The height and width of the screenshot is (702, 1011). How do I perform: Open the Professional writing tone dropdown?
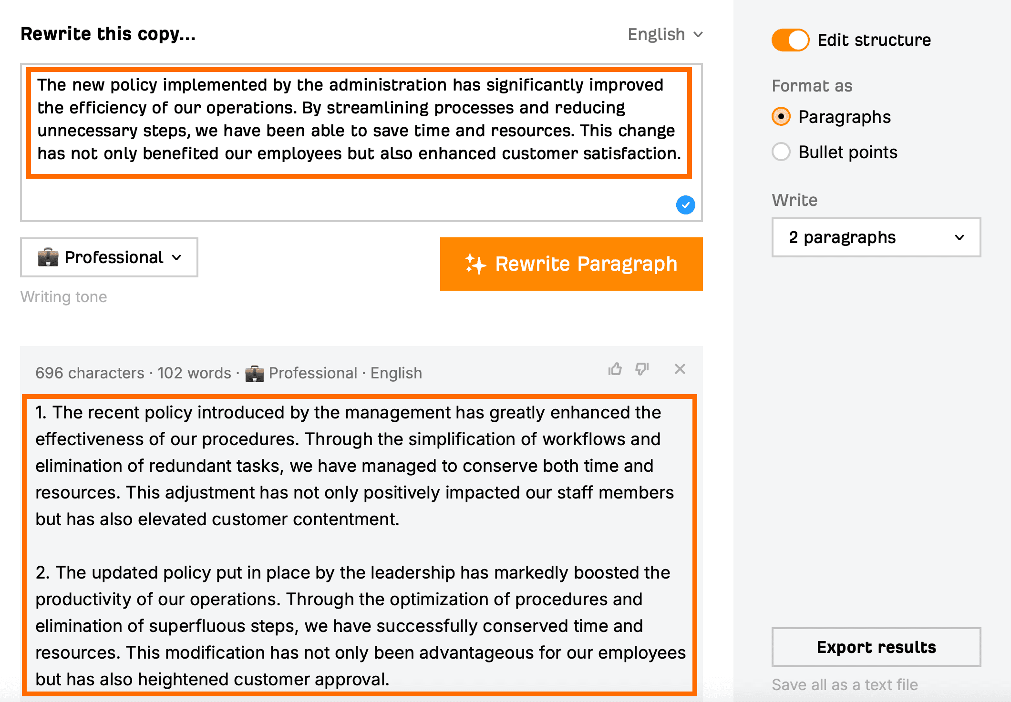click(109, 257)
